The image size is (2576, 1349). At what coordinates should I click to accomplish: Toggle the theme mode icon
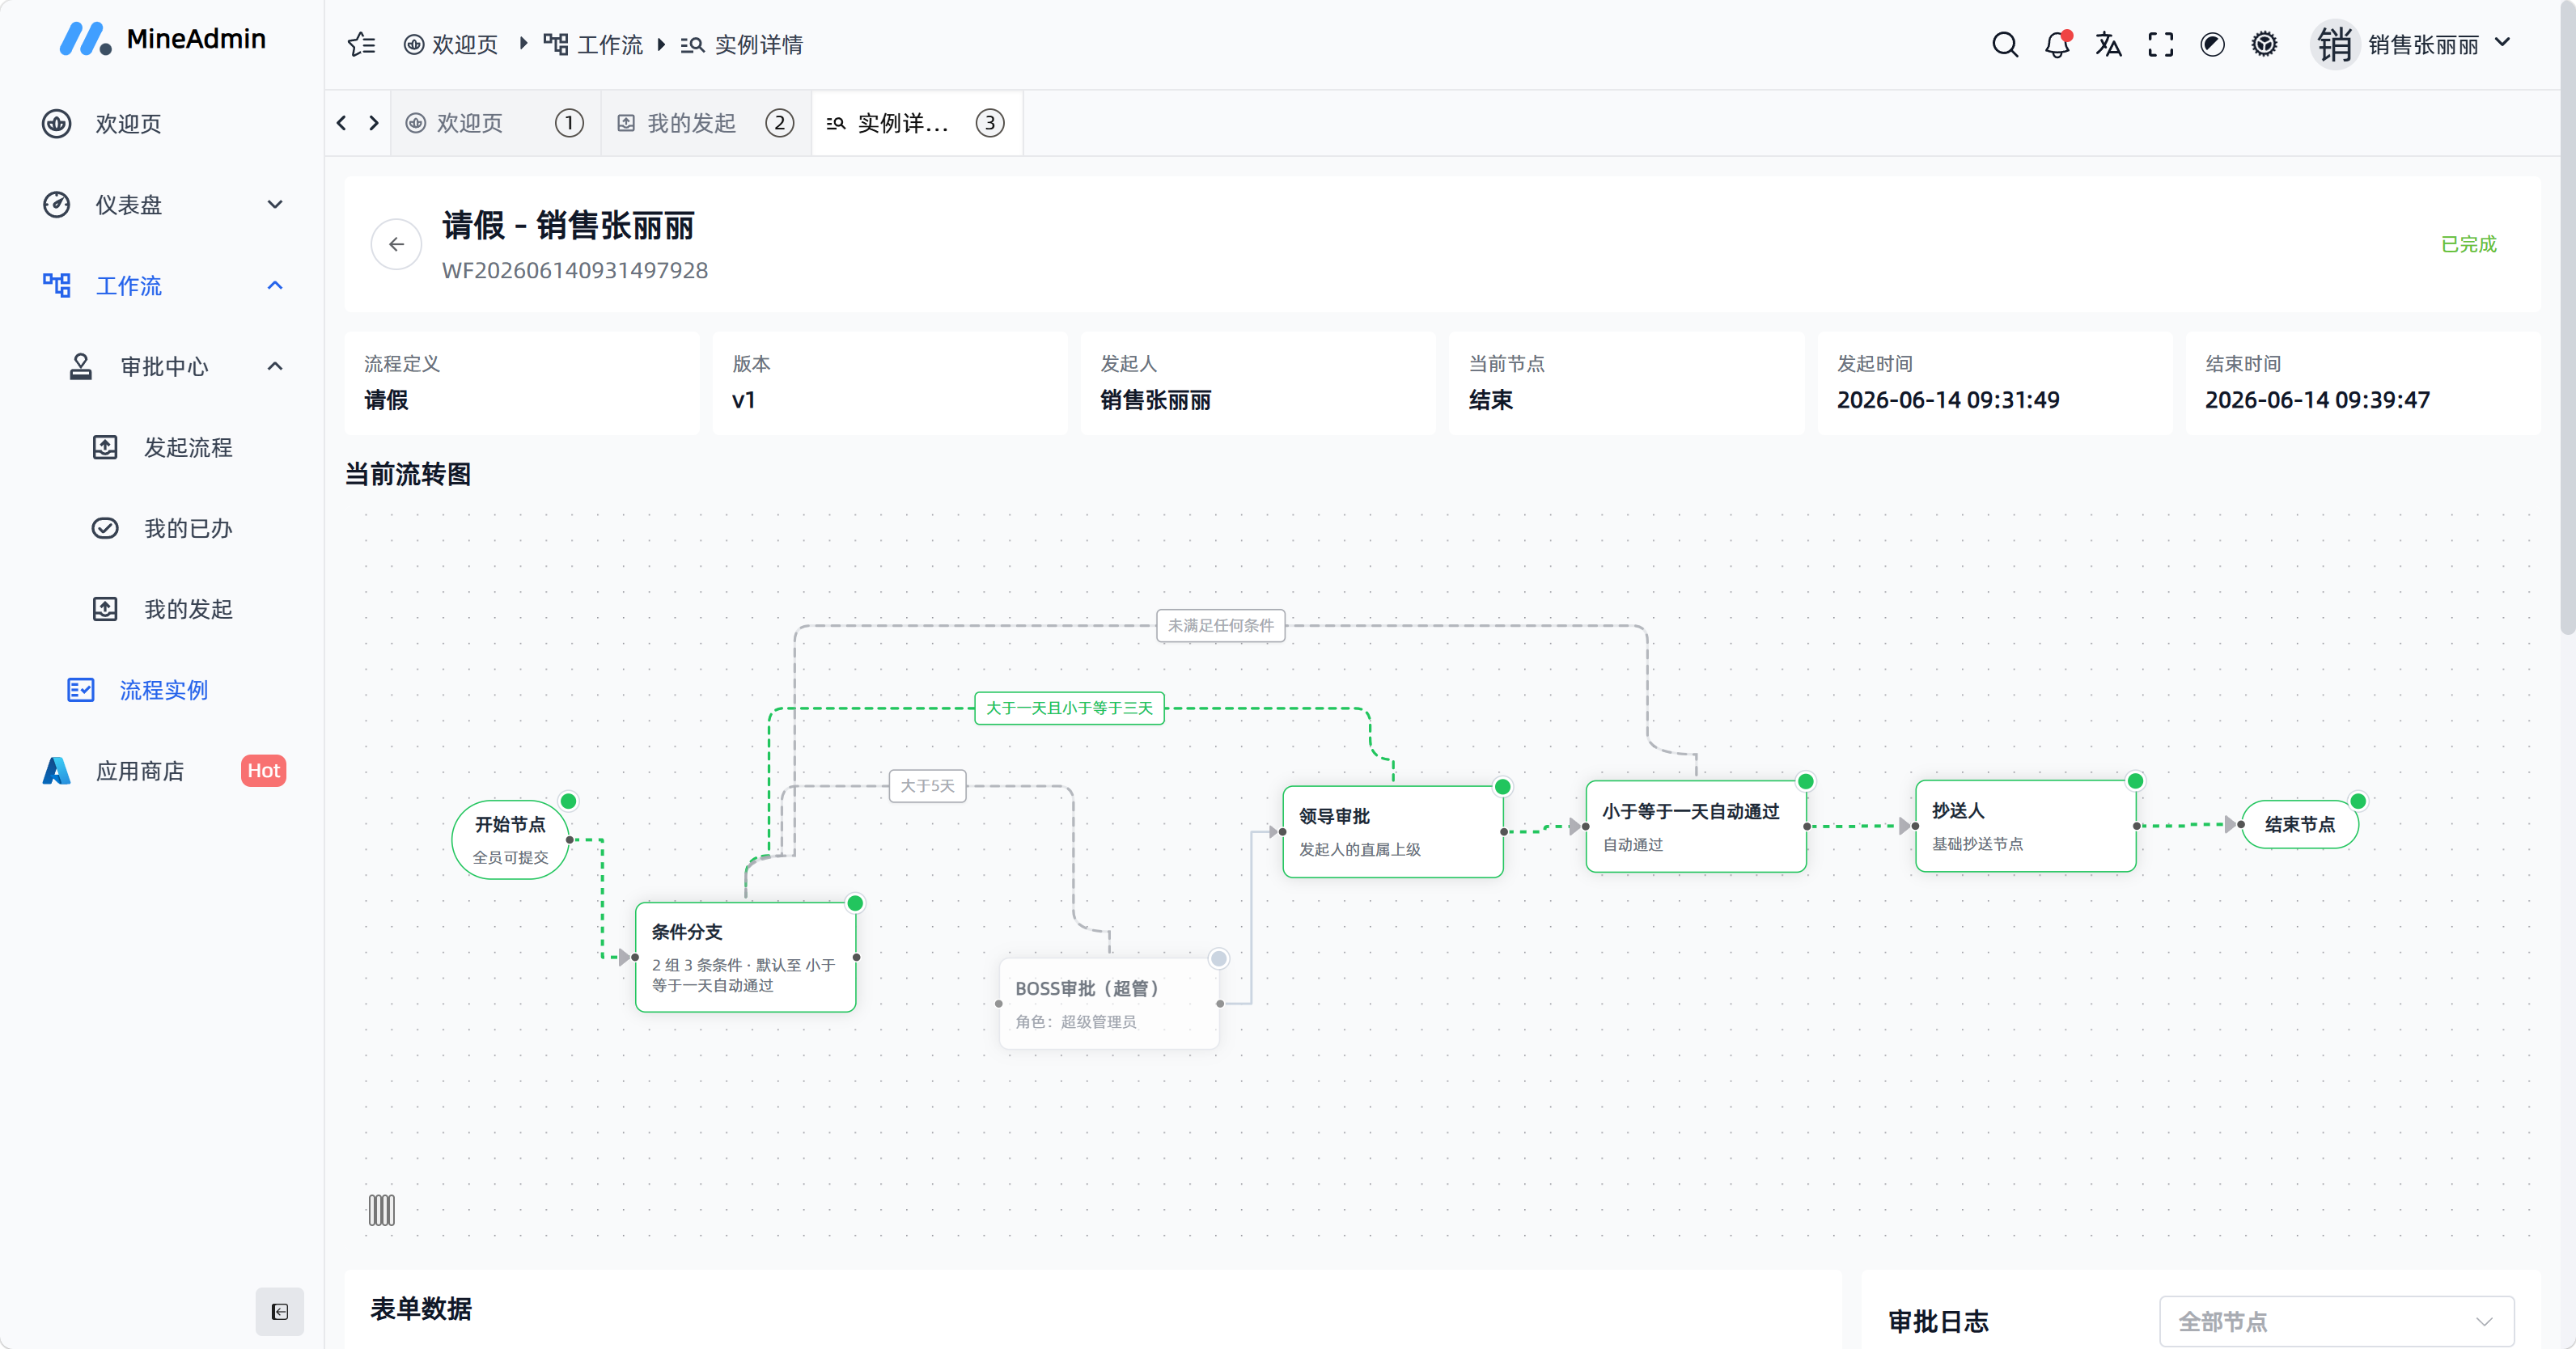point(2212,44)
